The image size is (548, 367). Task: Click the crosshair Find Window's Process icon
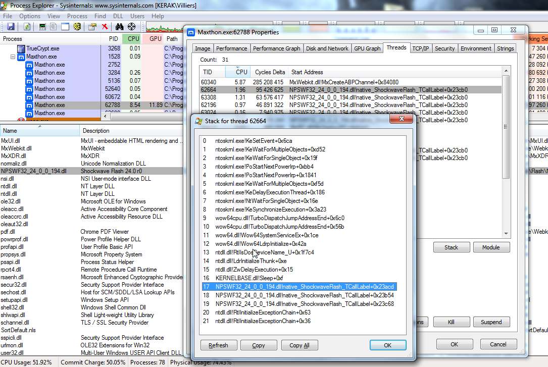click(131, 27)
